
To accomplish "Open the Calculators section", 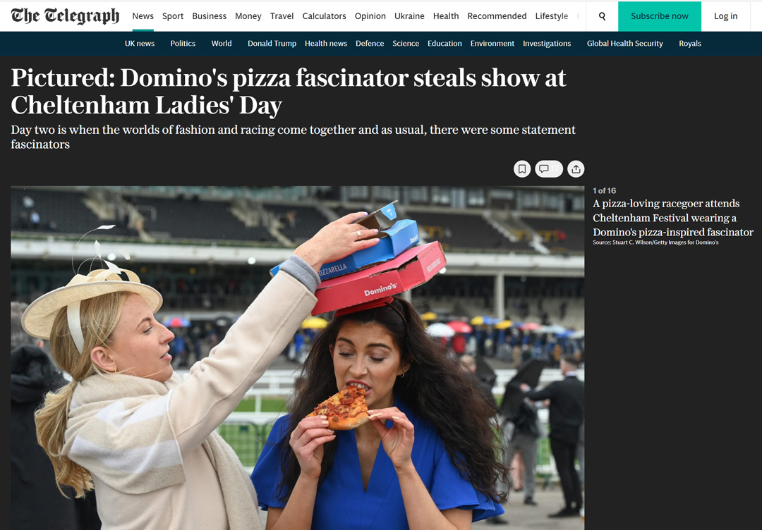I will [x=324, y=16].
